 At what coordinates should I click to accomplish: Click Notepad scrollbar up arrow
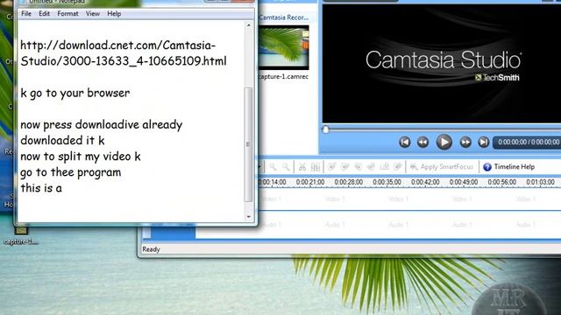[249, 25]
